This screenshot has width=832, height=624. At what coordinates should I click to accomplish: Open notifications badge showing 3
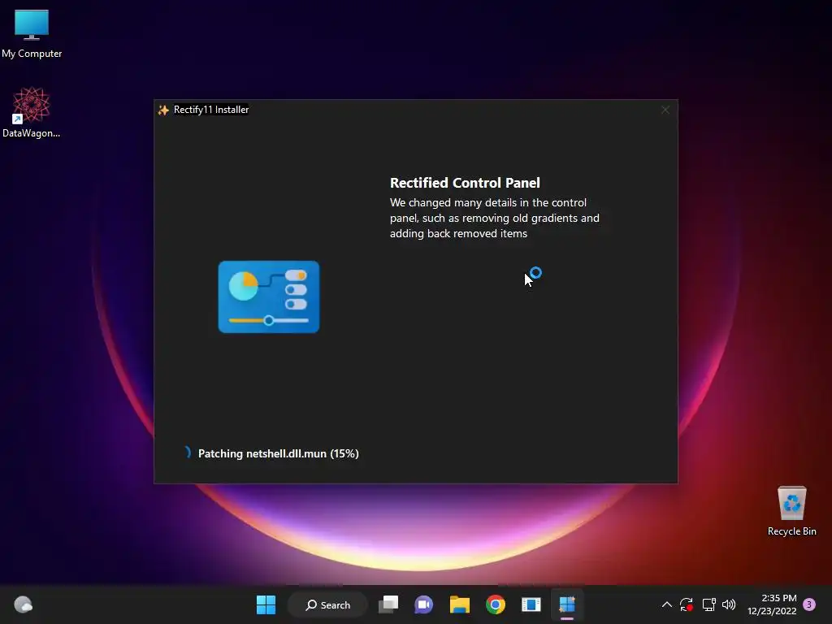pyautogui.click(x=809, y=604)
